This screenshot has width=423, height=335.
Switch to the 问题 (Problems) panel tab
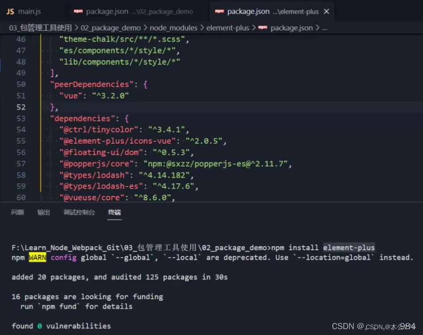(17, 212)
